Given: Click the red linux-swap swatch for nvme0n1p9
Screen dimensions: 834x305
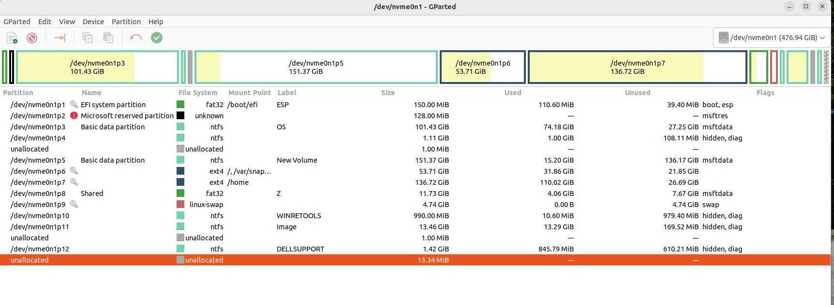Looking at the screenshot, I should pos(180,204).
